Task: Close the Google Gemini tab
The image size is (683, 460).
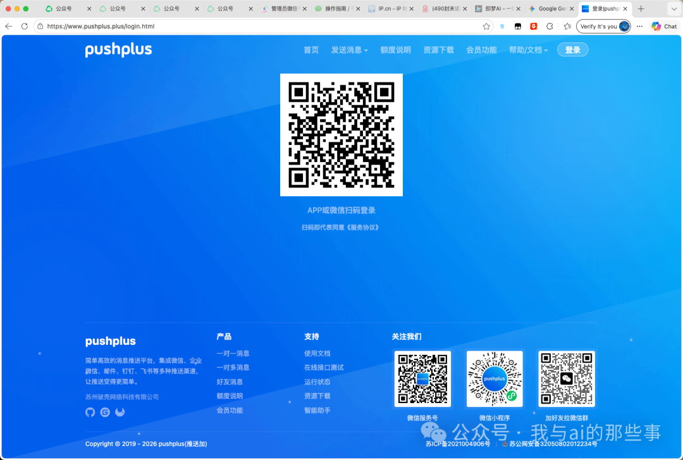Action: [572, 9]
